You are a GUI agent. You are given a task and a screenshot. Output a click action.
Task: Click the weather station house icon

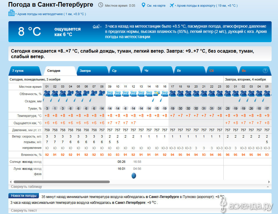(96, 26)
